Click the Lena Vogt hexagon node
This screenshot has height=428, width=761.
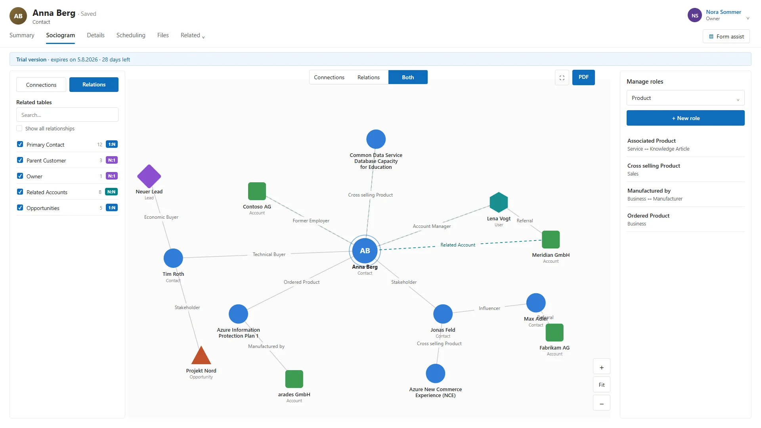(x=499, y=203)
